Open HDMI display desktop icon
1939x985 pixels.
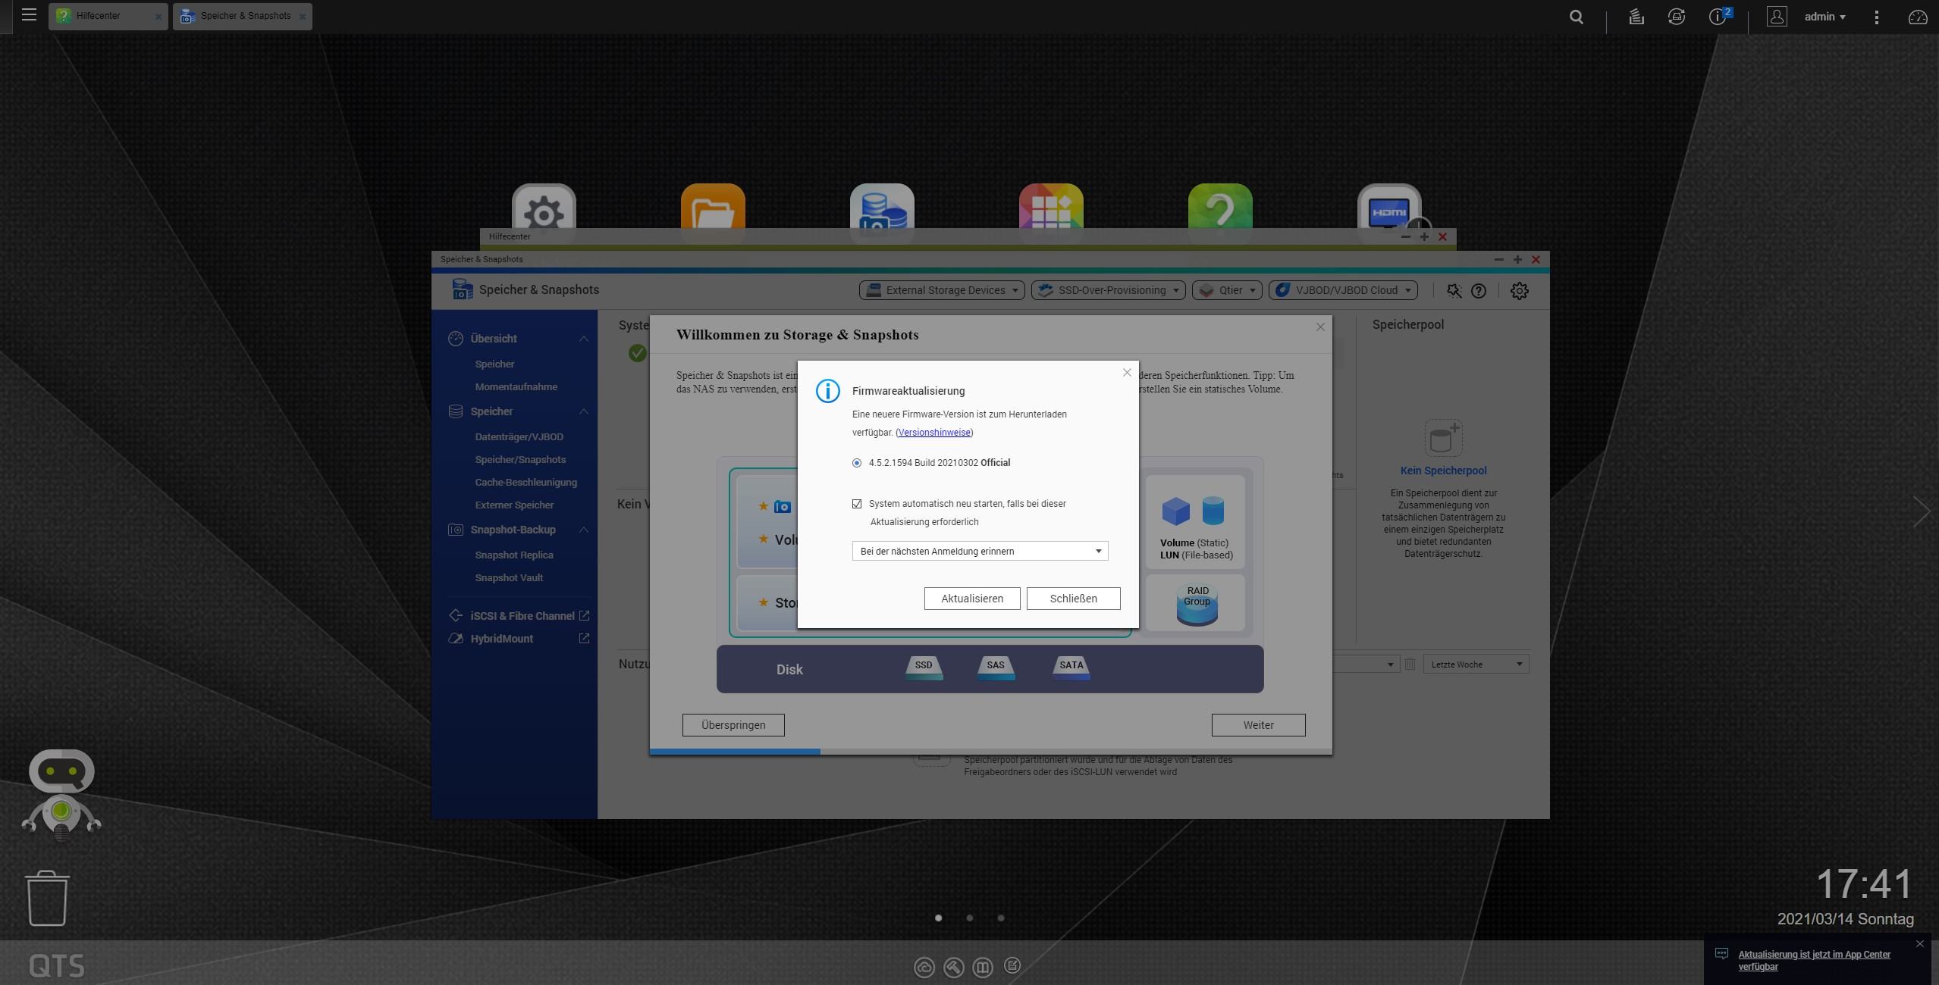(x=1389, y=207)
